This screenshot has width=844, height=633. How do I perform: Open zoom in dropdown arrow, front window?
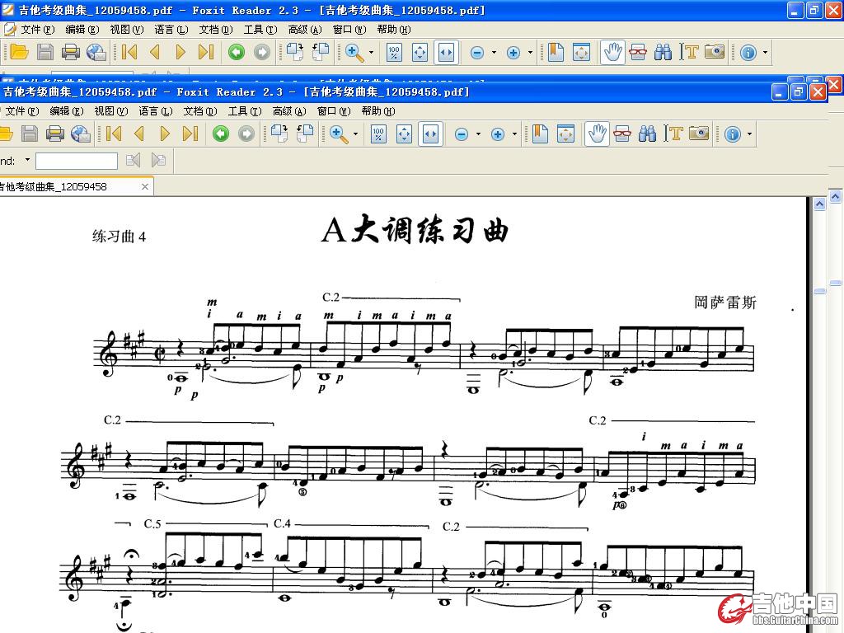tap(514, 134)
